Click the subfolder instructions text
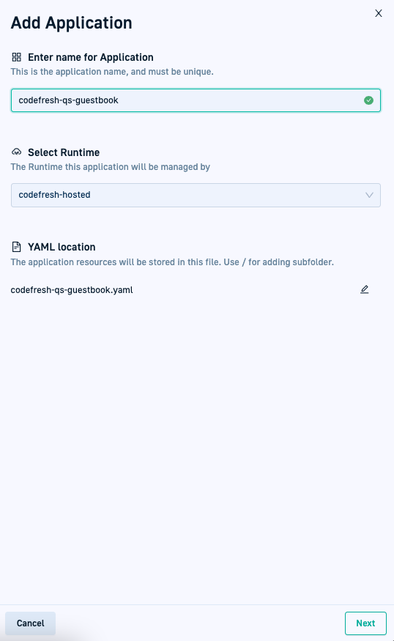Screen dimensions: 394x641 [x=172, y=262]
